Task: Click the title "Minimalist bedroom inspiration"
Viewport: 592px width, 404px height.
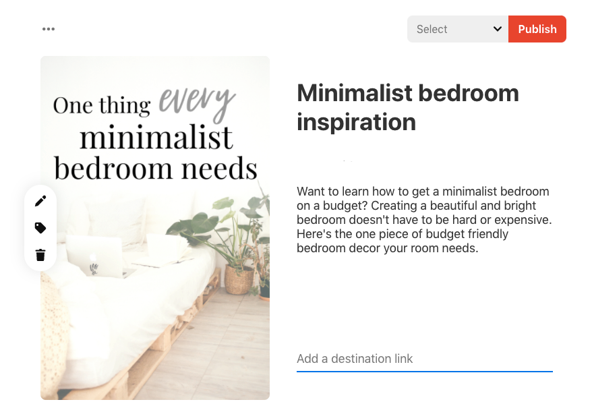Action: (408, 108)
